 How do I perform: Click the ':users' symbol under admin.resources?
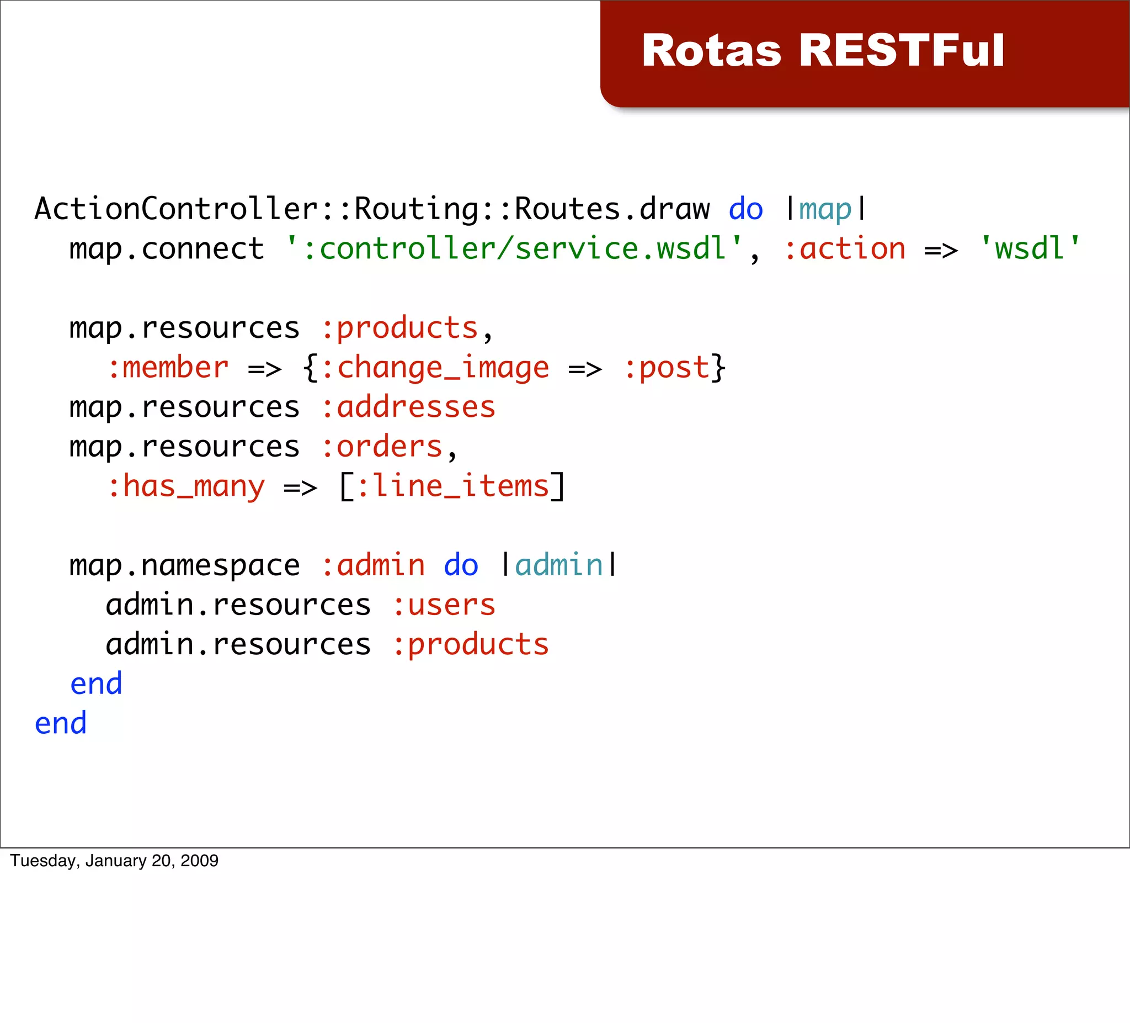tap(444, 605)
